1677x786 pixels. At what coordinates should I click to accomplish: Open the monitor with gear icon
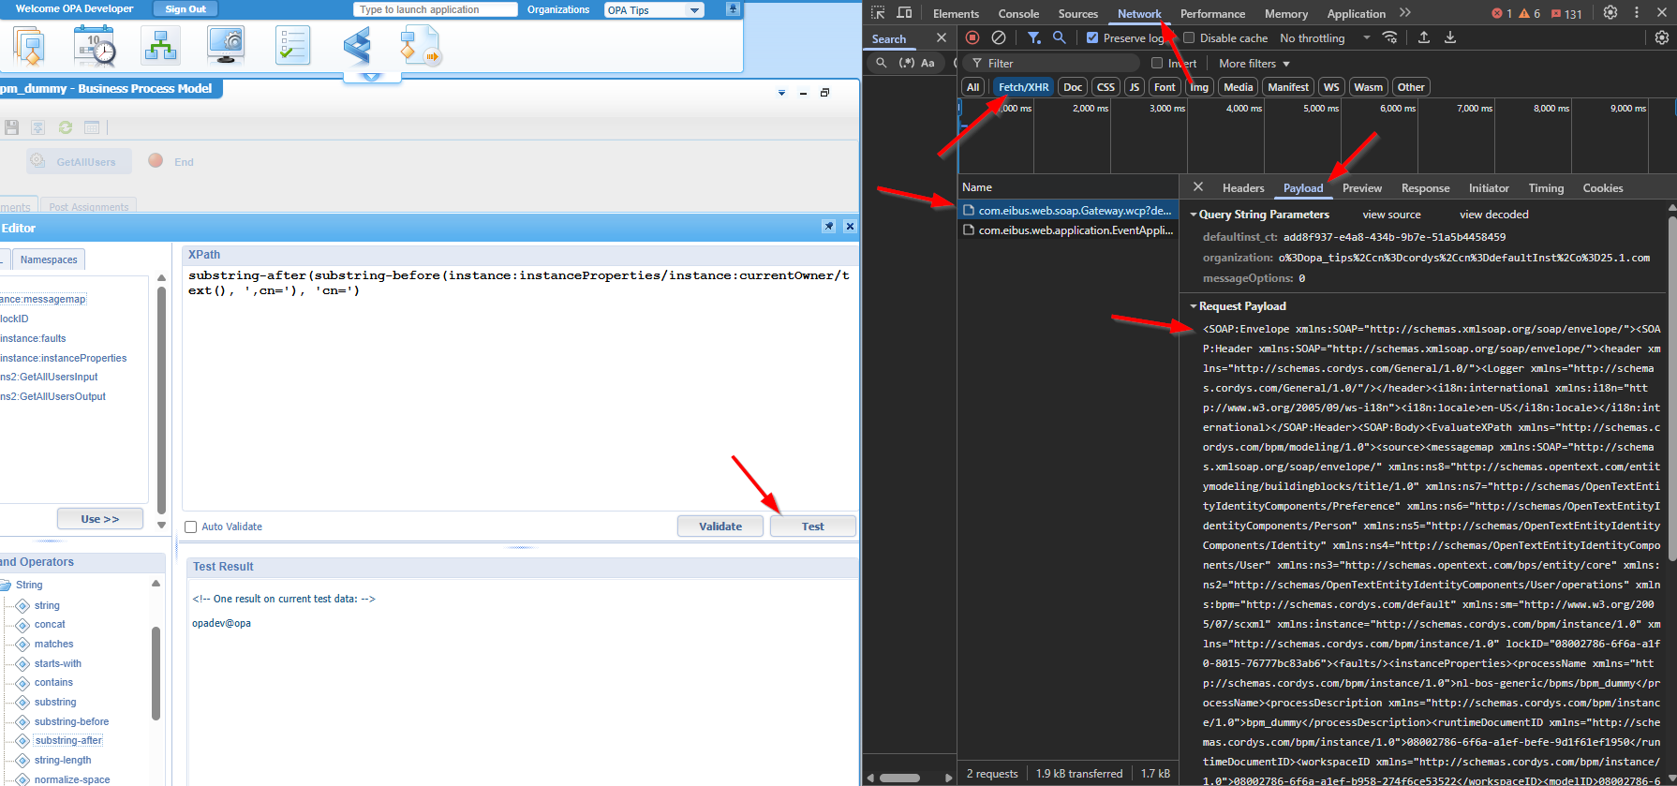point(226,46)
